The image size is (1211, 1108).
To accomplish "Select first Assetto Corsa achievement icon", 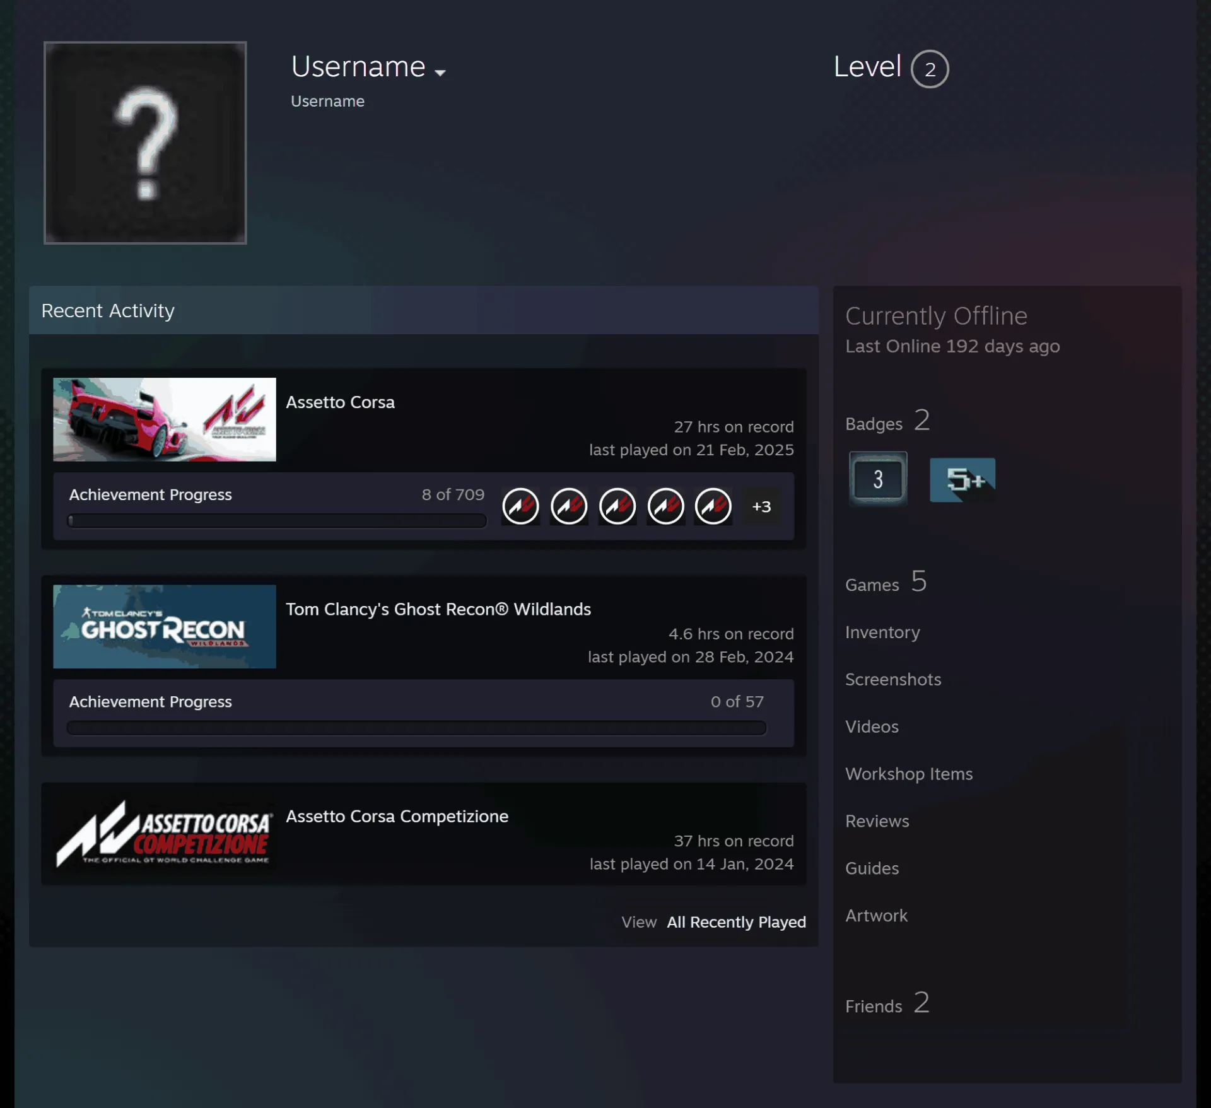I will tap(520, 506).
